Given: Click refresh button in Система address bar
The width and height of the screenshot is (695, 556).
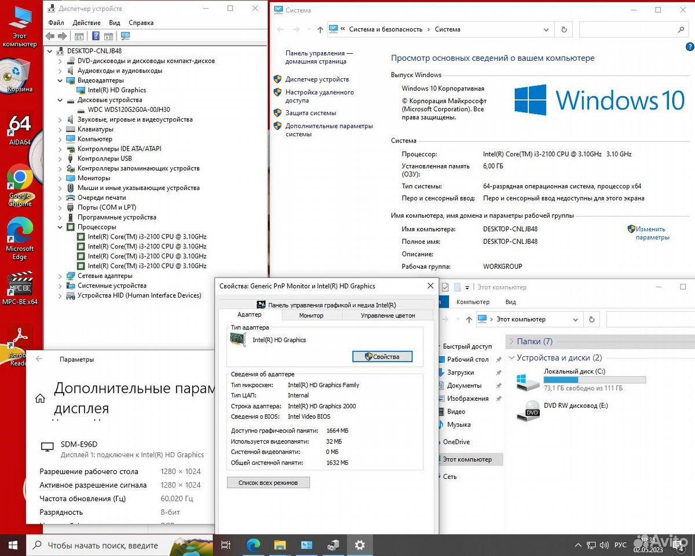Looking at the screenshot, I should (564, 29).
